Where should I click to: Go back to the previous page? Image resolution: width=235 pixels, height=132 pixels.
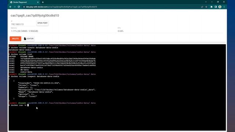[x=10, y=7]
